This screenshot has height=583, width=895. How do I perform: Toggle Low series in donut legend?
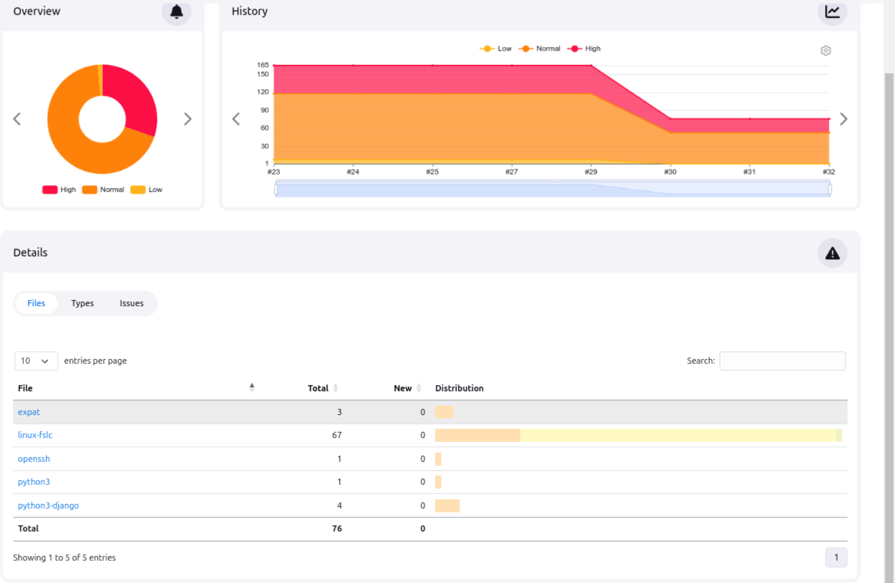coord(147,189)
